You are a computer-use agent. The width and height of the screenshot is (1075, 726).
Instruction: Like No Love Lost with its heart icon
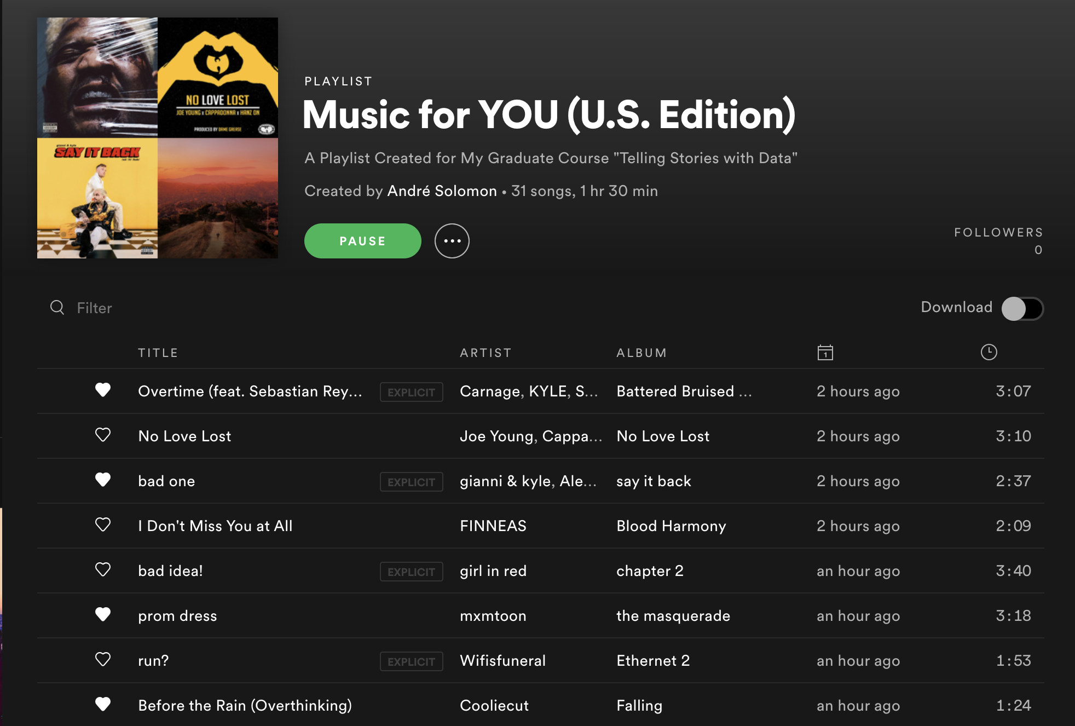point(103,435)
